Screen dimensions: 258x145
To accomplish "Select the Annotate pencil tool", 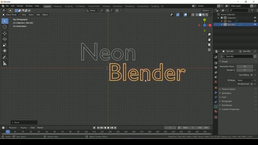I will click(5, 58).
